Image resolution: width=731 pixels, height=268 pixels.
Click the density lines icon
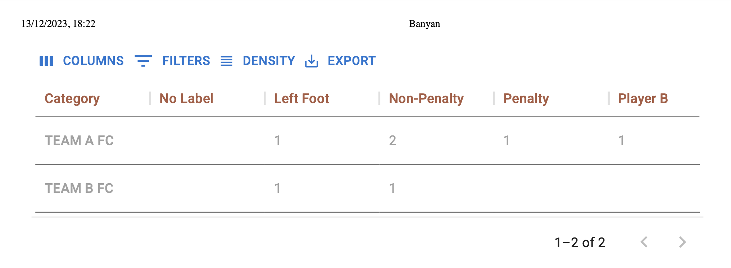pos(227,61)
